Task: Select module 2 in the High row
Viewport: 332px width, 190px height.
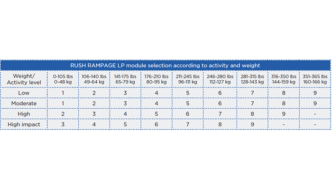Action: [x=62, y=114]
